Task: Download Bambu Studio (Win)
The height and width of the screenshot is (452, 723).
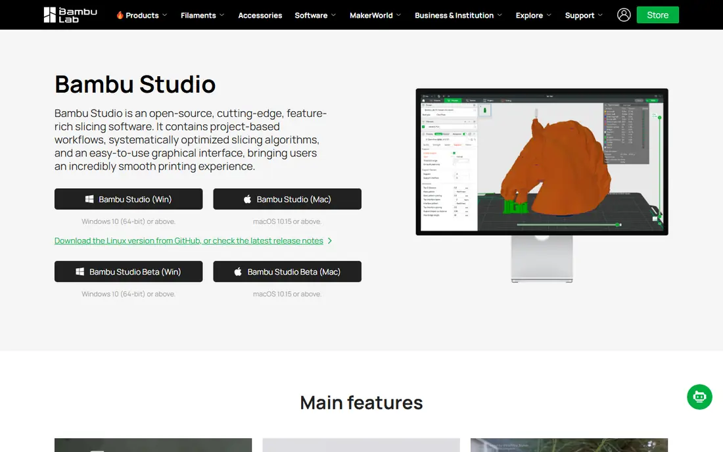Action: (x=128, y=199)
